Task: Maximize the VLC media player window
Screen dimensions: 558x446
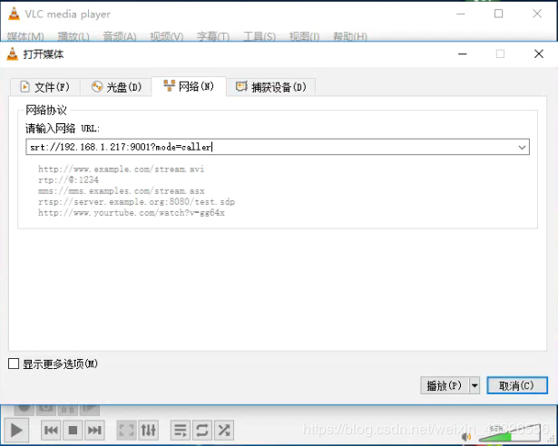Action: [498, 14]
